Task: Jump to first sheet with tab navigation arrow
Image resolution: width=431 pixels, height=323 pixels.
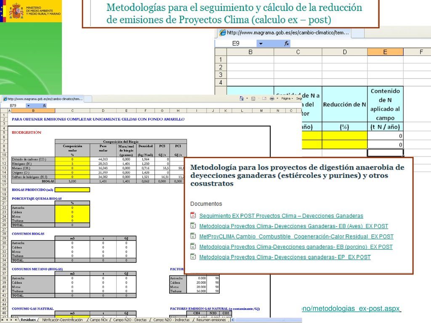Action: [3, 320]
